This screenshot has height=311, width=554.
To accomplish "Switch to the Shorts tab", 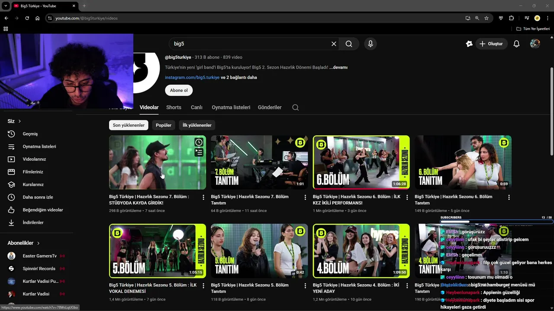I will [x=174, y=108].
